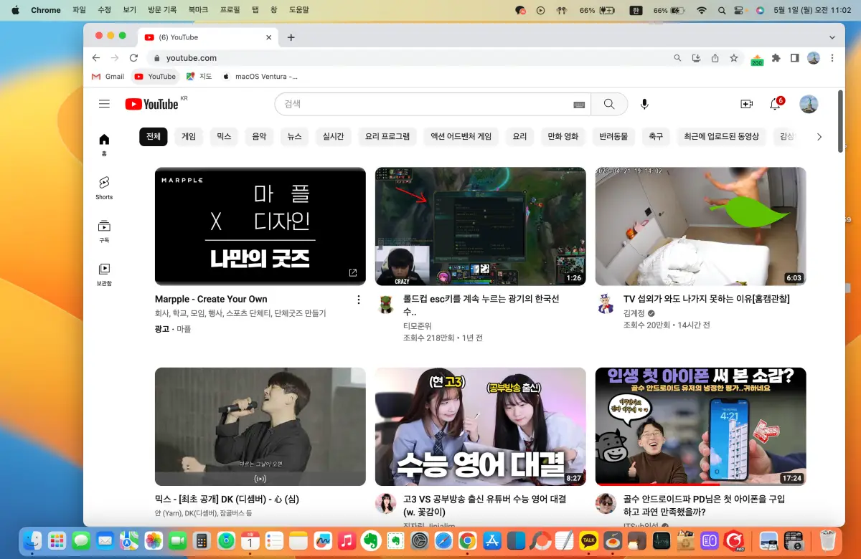Open Shorts in the sidebar
This screenshot has height=559, width=861.
point(104,188)
